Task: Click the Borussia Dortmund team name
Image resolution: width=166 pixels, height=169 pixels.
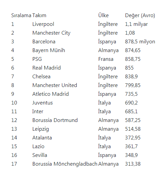Action: pos(55,120)
